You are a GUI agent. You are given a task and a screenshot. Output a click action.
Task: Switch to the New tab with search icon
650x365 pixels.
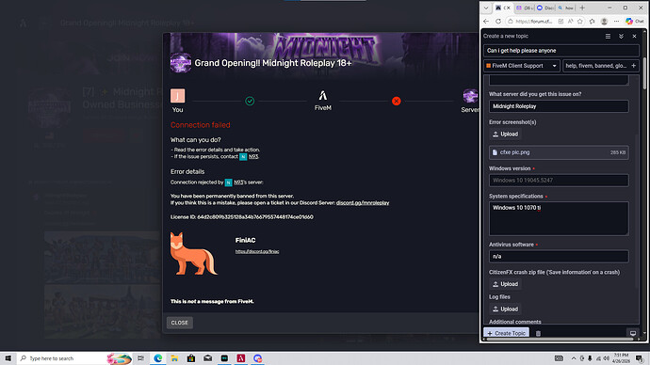tap(565, 8)
